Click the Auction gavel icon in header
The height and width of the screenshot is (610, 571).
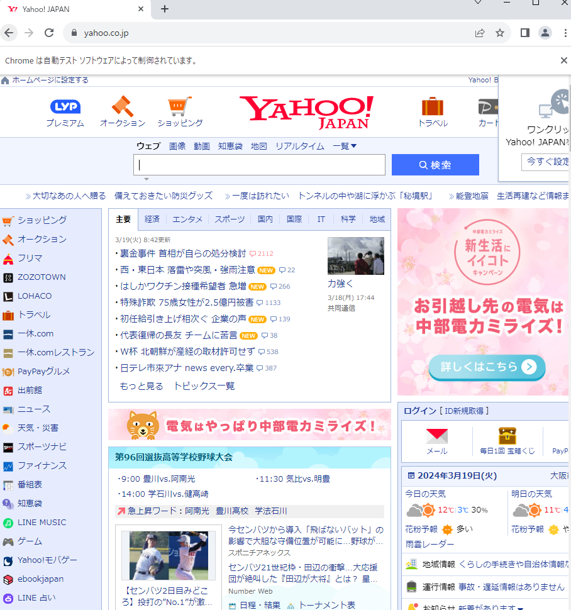[123, 106]
